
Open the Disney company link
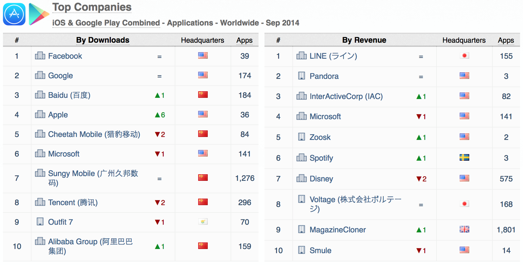tap(321, 179)
